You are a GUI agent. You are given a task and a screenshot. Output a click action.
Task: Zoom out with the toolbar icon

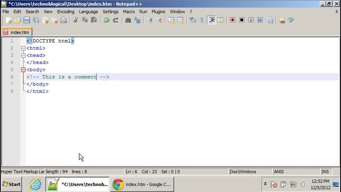[159, 20]
